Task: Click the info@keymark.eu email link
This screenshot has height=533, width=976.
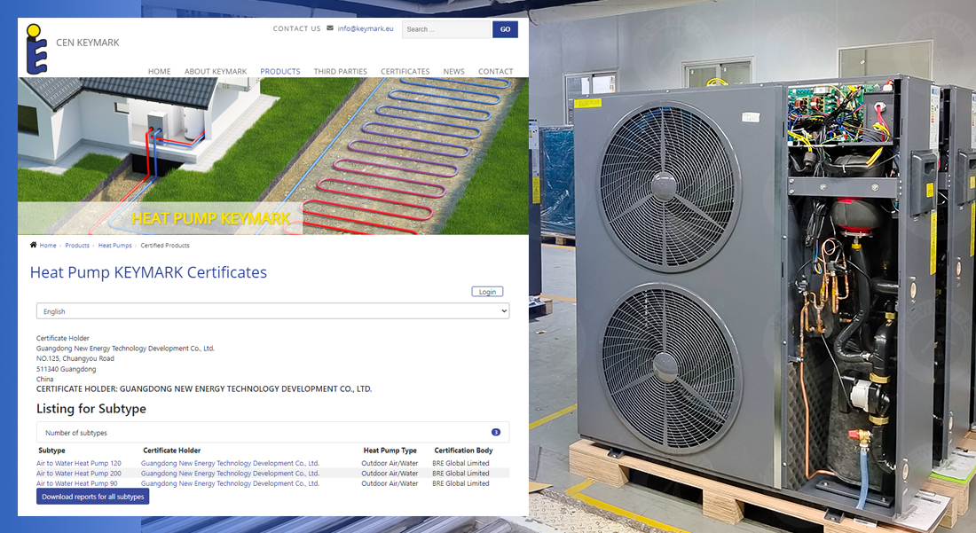Action: [366, 28]
